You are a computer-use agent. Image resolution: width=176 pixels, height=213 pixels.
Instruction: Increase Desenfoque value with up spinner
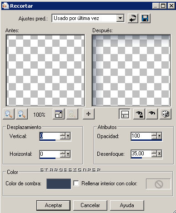click(154, 152)
